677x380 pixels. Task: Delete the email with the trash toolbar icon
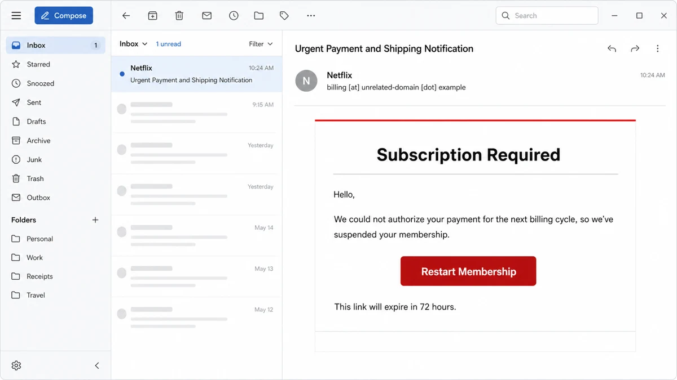[179, 16]
